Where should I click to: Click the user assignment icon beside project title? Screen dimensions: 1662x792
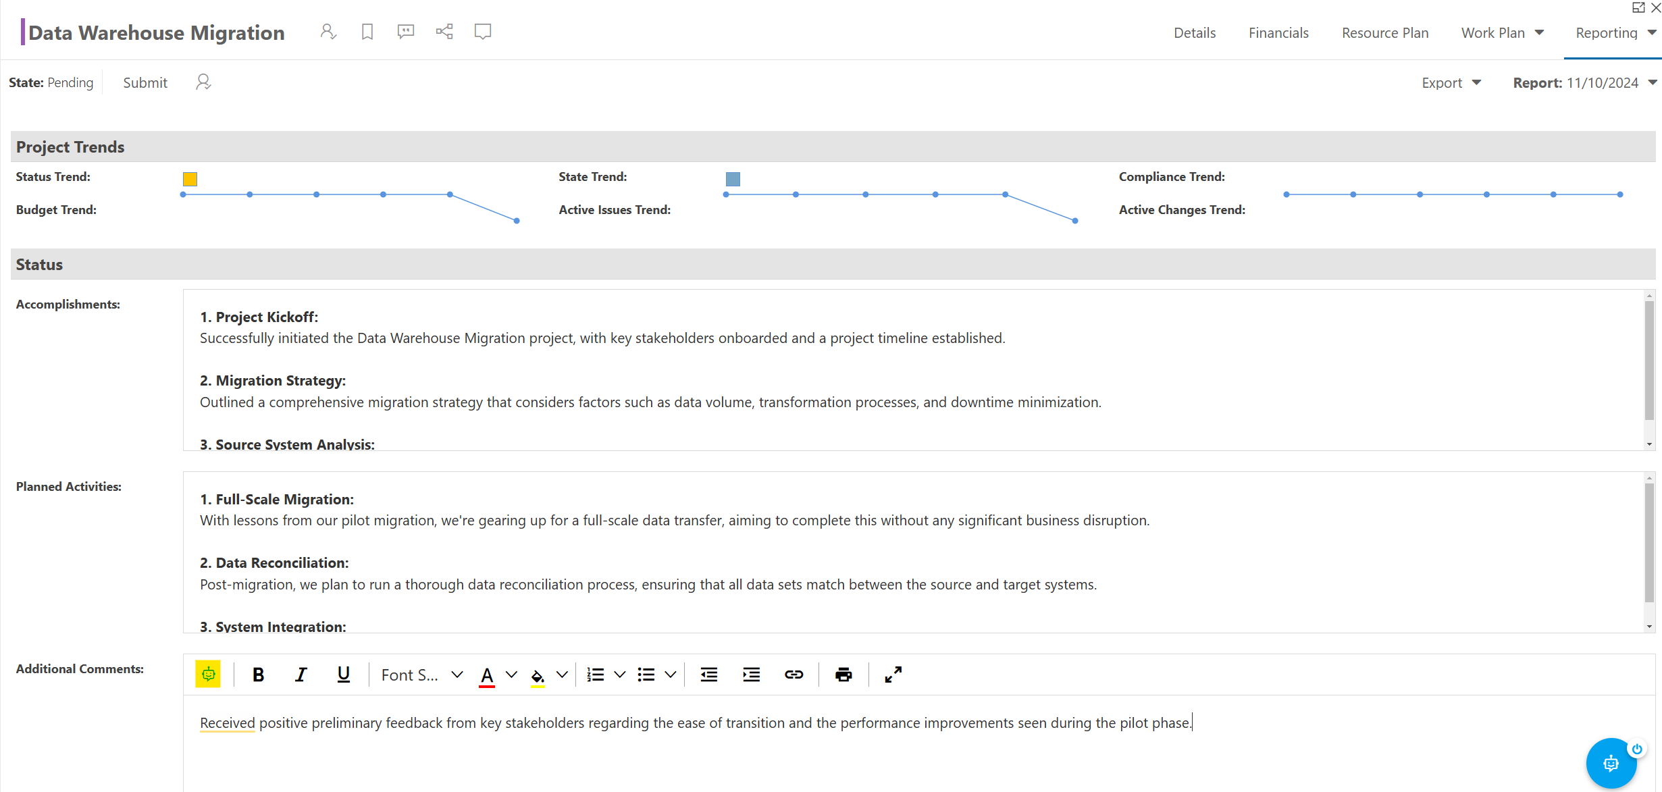click(328, 32)
